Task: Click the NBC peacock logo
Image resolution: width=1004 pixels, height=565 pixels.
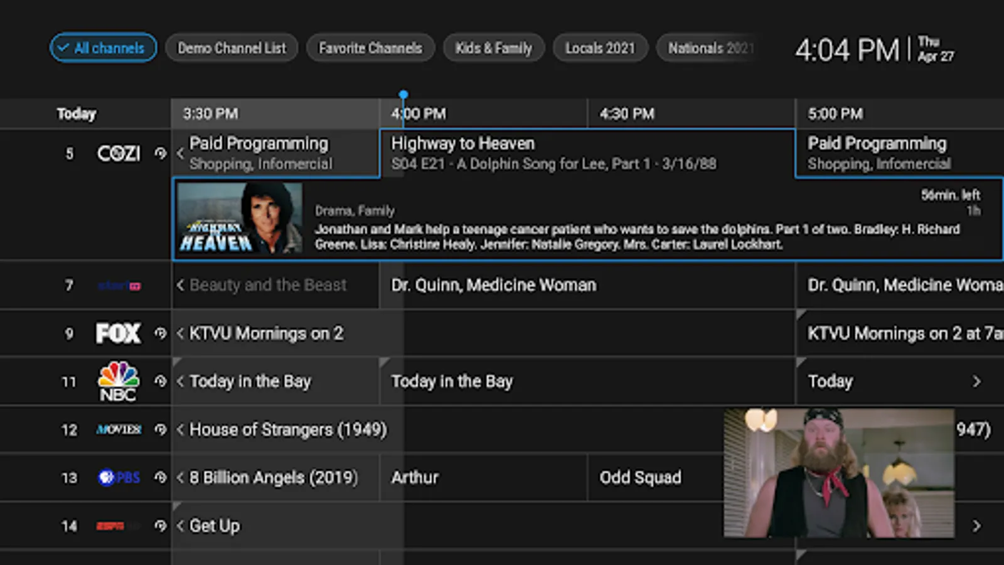Action: [119, 381]
